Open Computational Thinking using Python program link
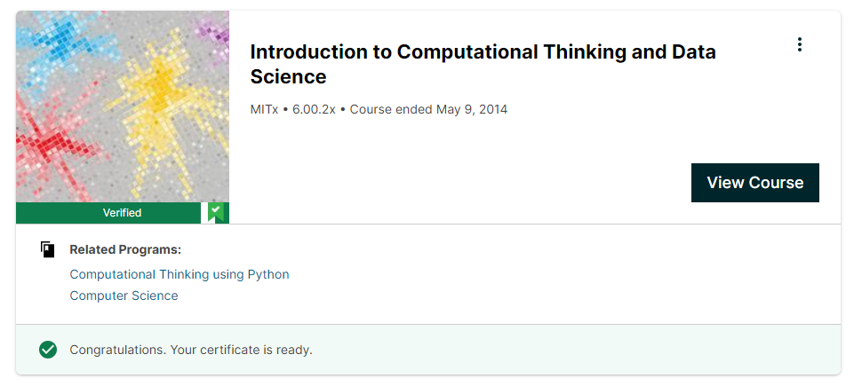The width and height of the screenshot is (854, 386). (x=180, y=274)
